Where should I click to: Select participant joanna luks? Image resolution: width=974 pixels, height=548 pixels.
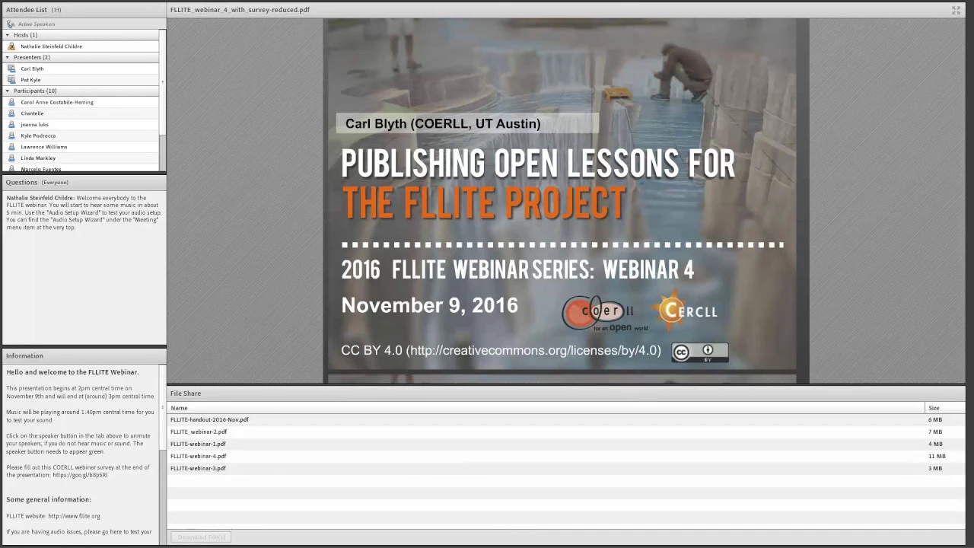point(80,124)
